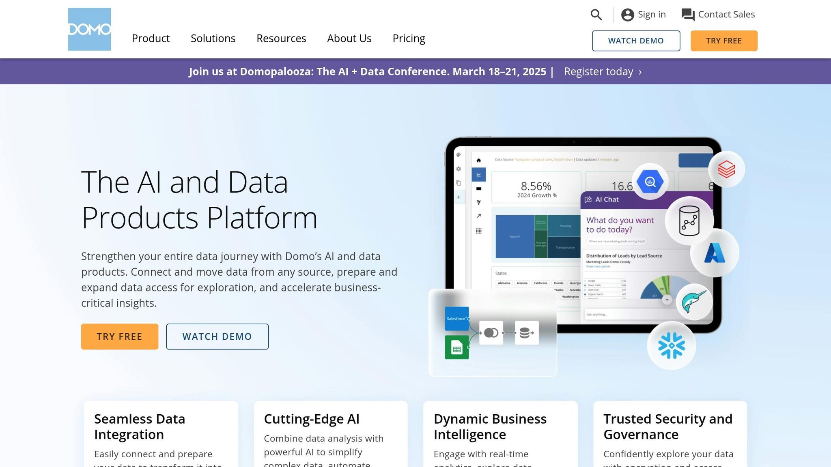Click the hero WATCH DEMO button

[217, 336]
